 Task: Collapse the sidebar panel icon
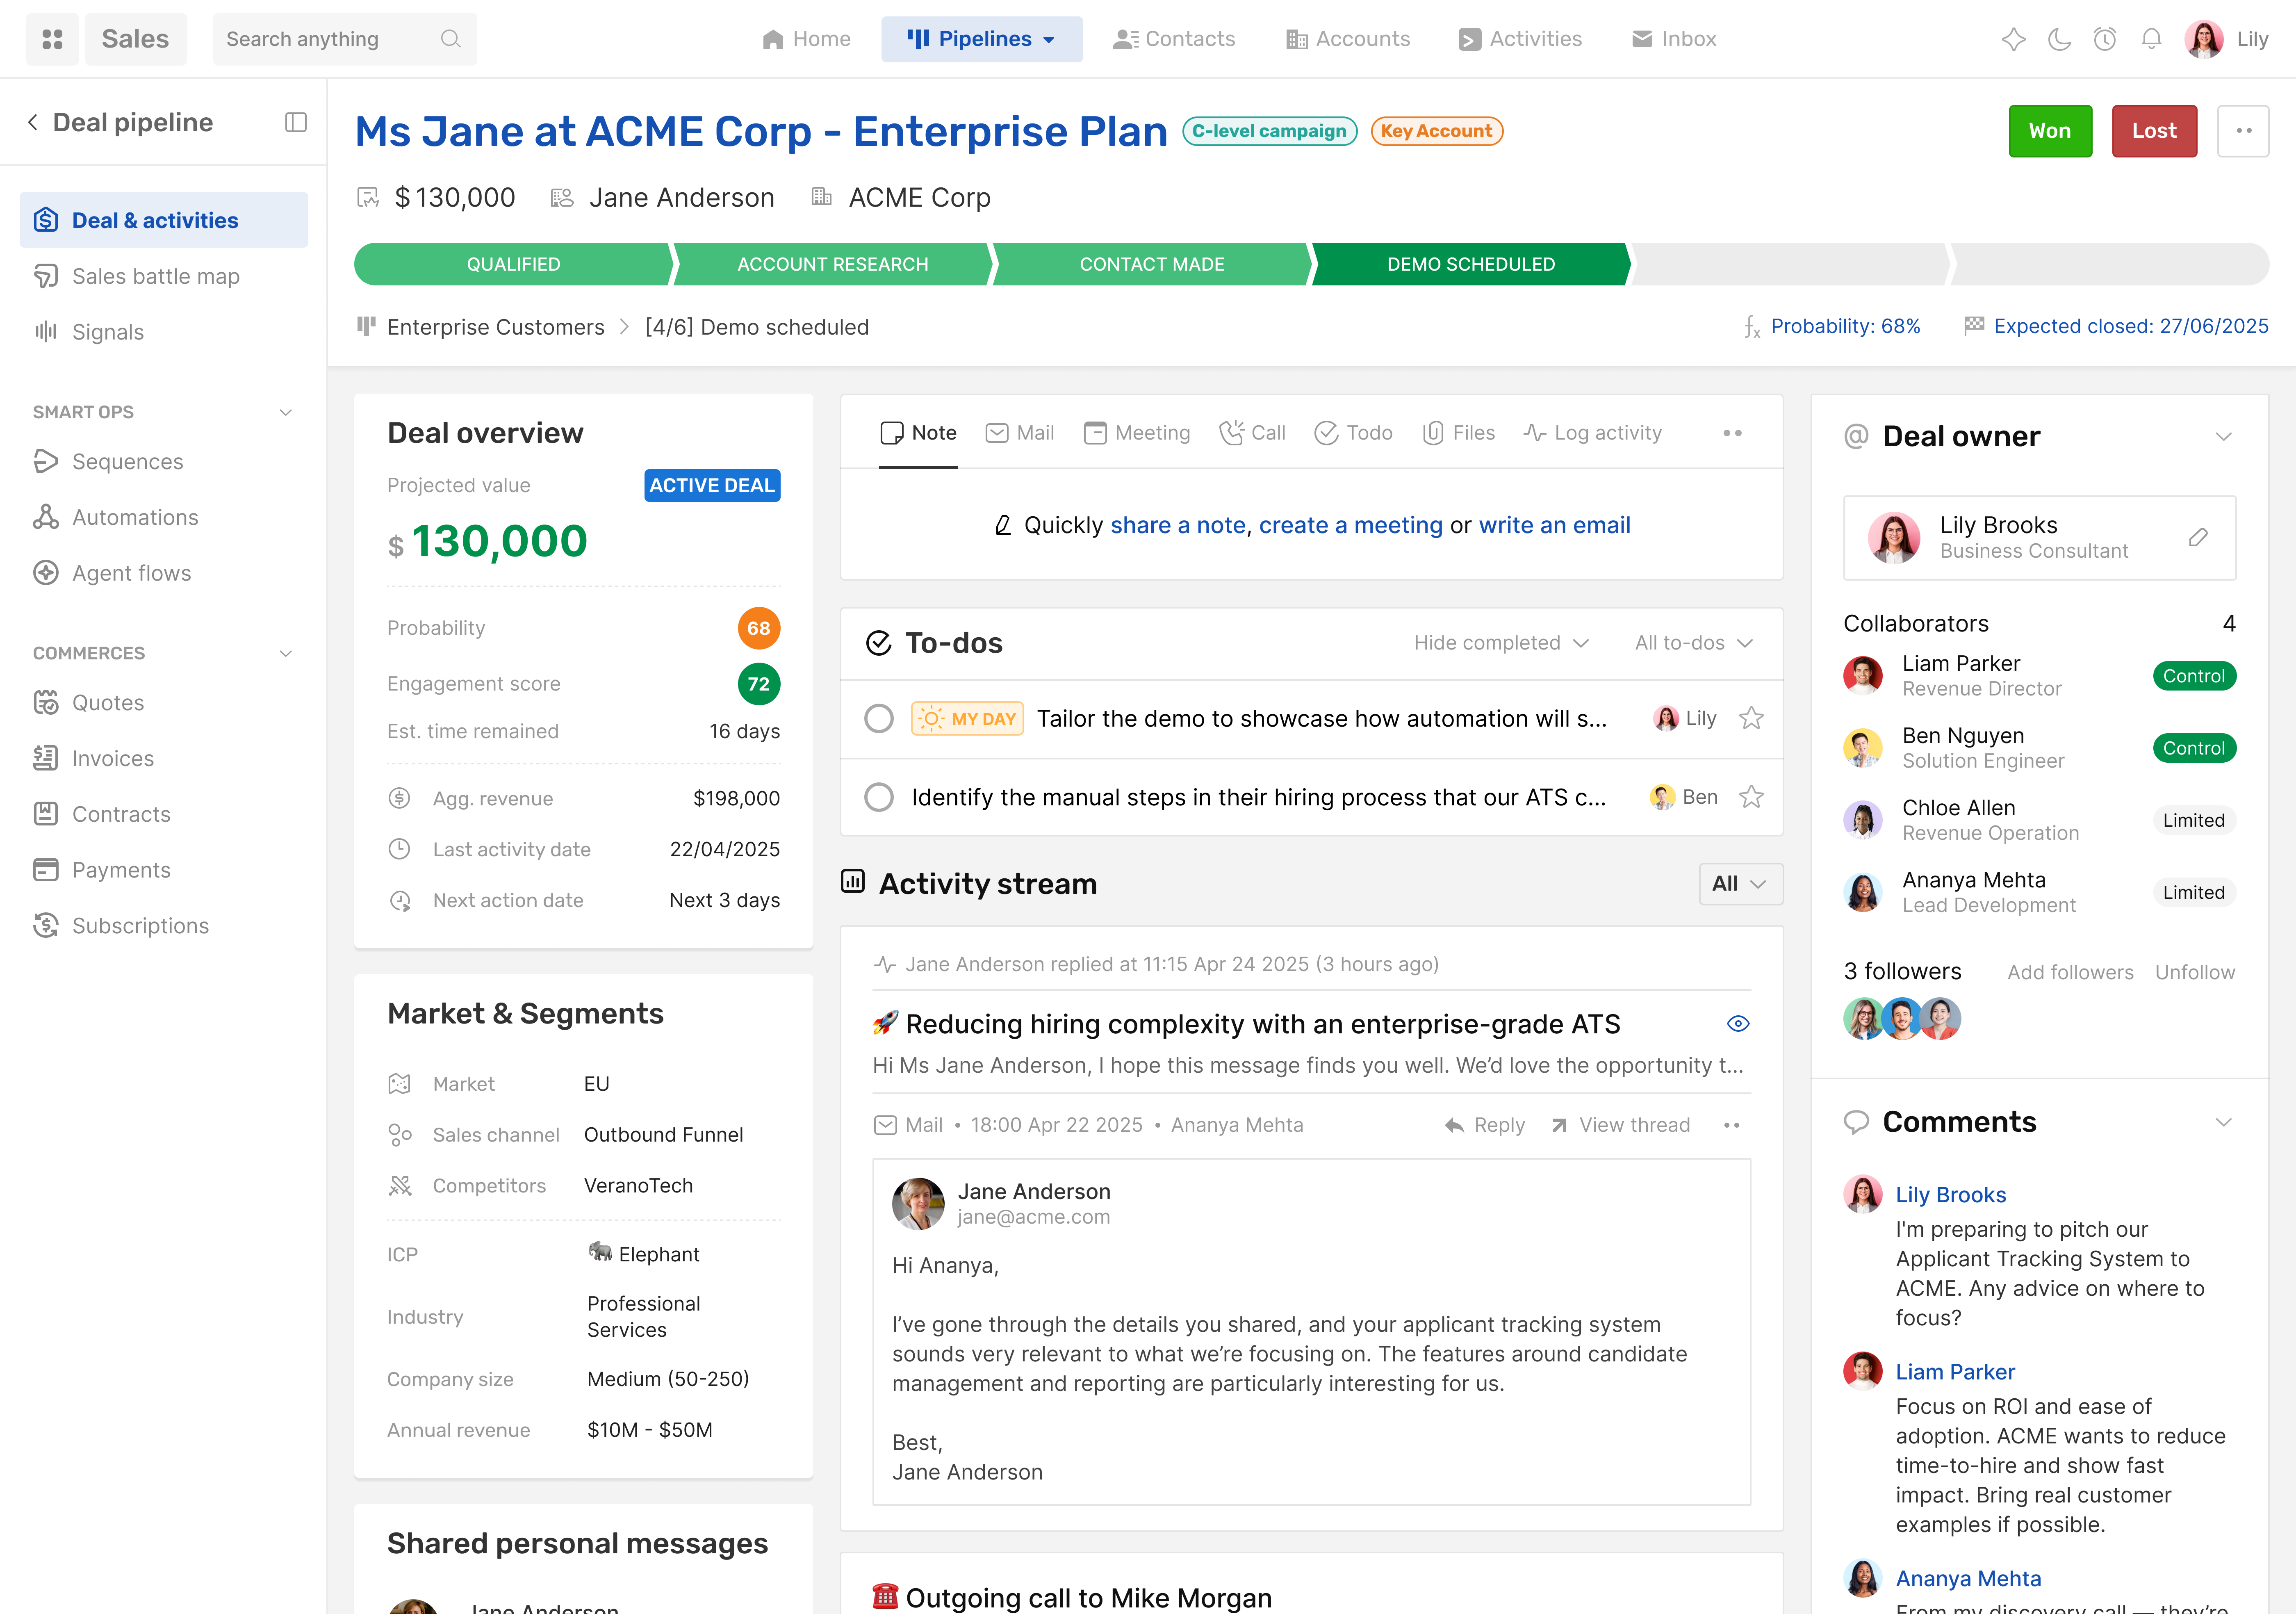coord(296,122)
